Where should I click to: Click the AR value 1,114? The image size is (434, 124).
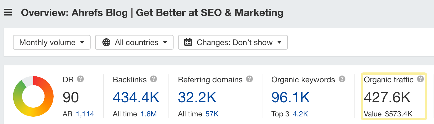click(x=85, y=114)
